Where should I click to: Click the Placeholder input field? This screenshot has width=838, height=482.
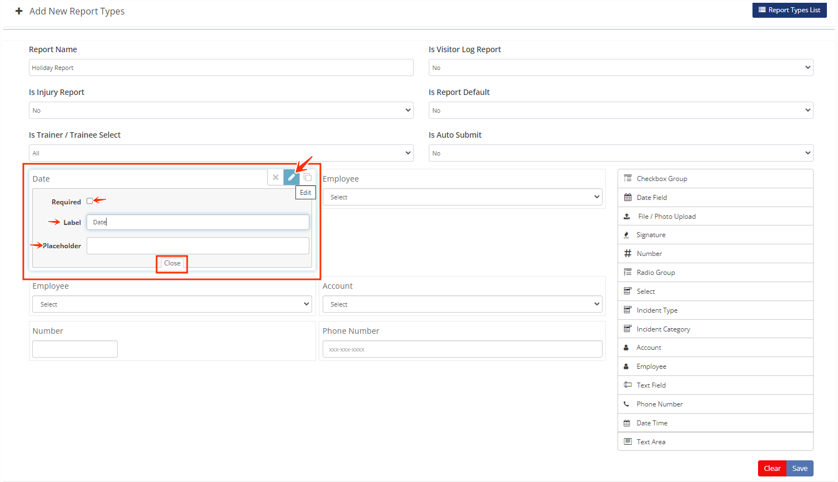[x=198, y=245]
